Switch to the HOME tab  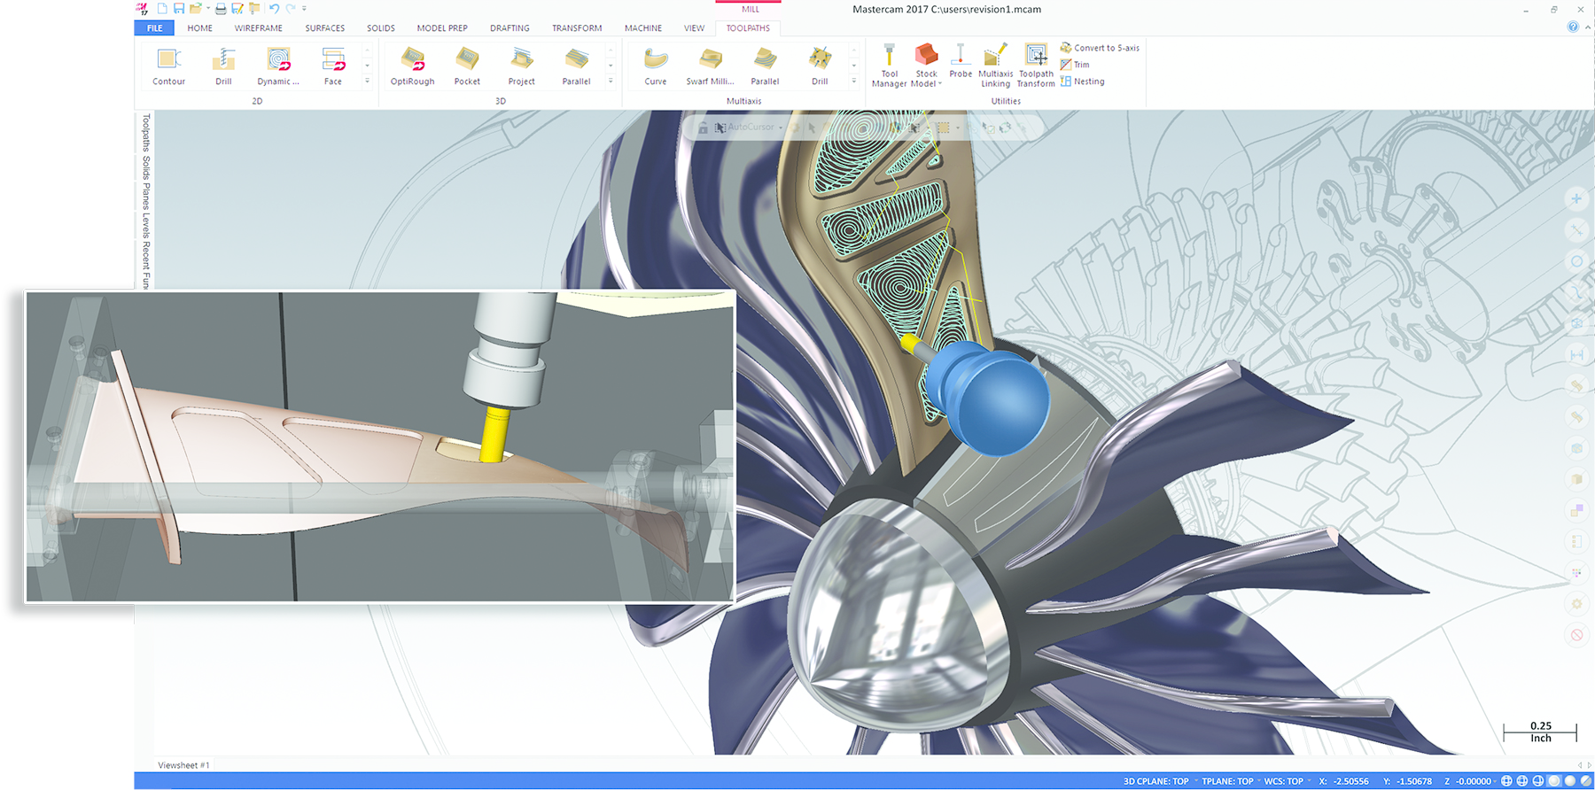pyautogui.click(x=199, y=28)
